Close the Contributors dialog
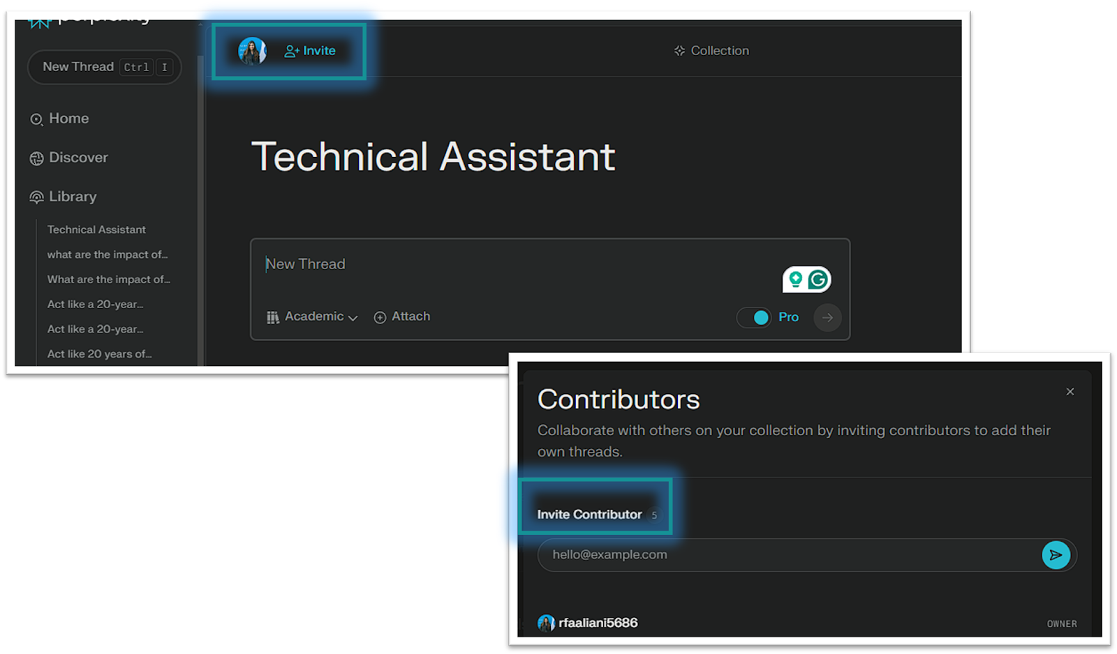Image resolution: width=1117 pixels, height=654 pixels. tap(1070, 392)
